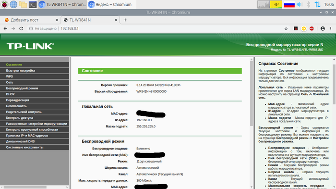Open Контроль пропускной способности
Screen dimensions: 336x189
[34, 129]
